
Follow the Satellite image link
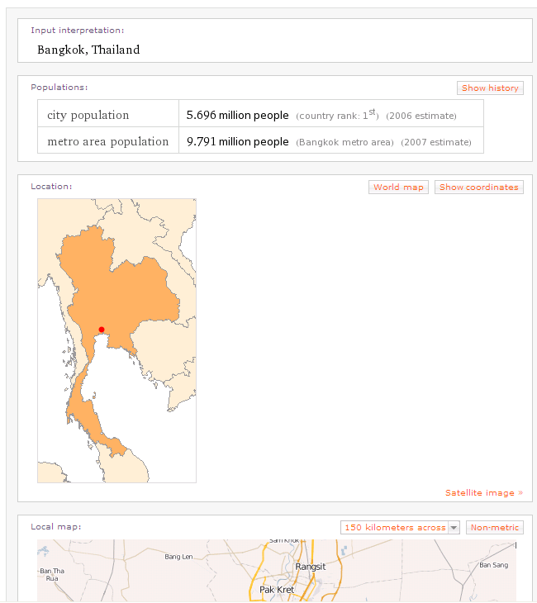(483, 493)
